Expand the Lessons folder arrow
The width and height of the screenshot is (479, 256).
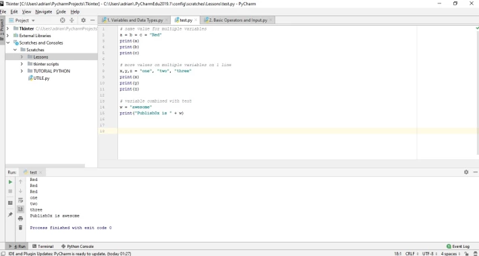[22, 57]
